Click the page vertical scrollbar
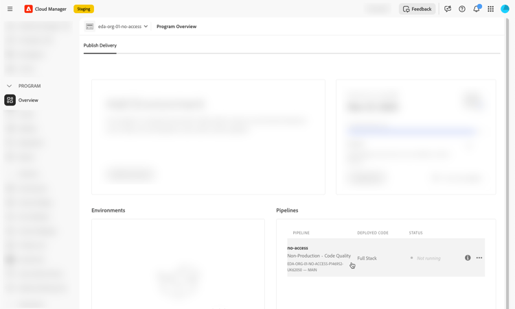This screenshot has width=515, height=309. 507,163
